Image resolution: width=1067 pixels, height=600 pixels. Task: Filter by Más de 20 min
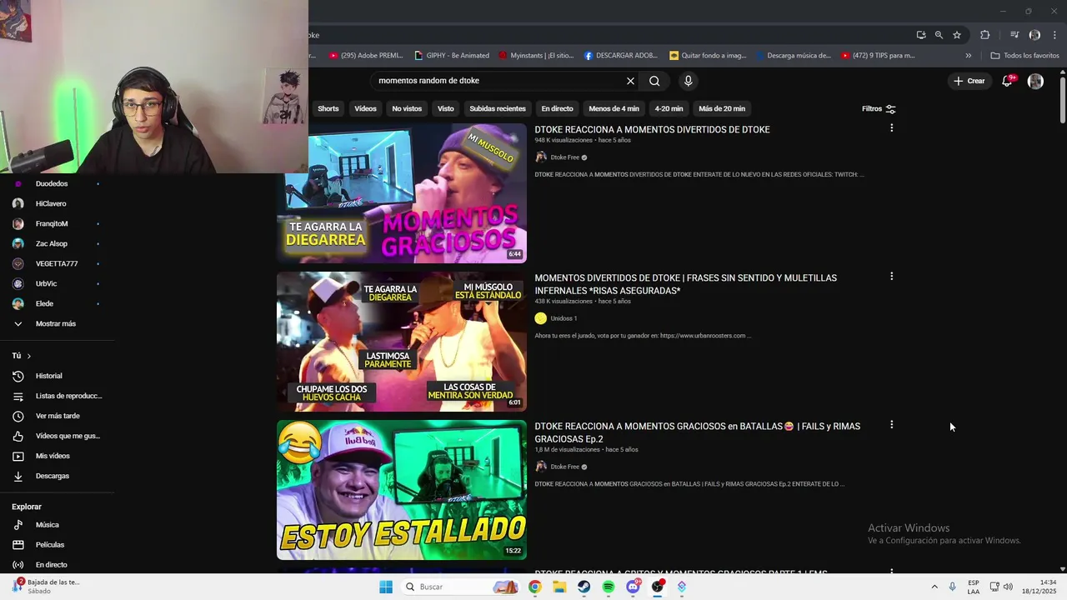(722, 108)
